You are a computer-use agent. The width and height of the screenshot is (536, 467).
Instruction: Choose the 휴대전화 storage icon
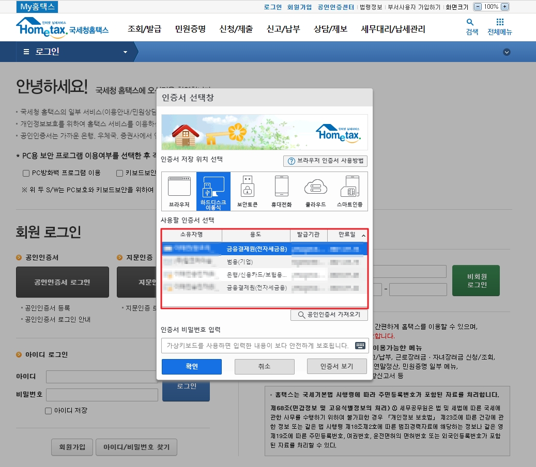click(282, 191)
